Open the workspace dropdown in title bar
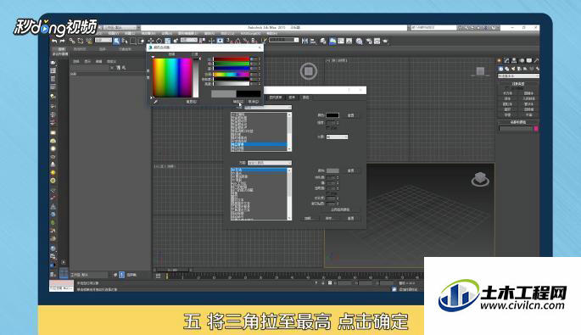This screenshot has height=335, width=581. click(x=120, y=28)
